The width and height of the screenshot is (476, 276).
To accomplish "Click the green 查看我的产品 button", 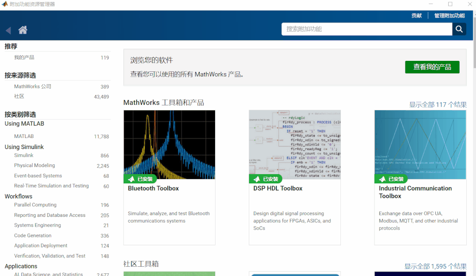I will click(432, 67).
